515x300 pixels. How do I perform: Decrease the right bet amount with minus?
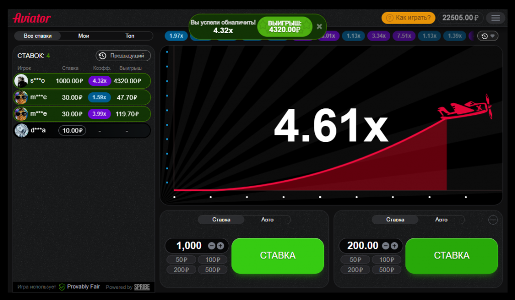[386, 246]
